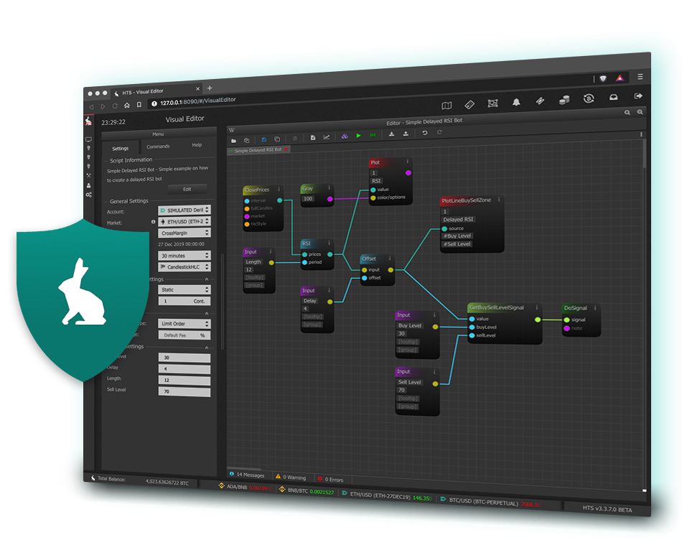Open the editor three-dot options menu
This screenshot has height=543, width=682.
pos(641,134)
